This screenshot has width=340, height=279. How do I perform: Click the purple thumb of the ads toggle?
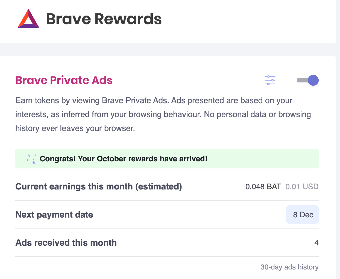pyautogui.click(x=314, y=80)
